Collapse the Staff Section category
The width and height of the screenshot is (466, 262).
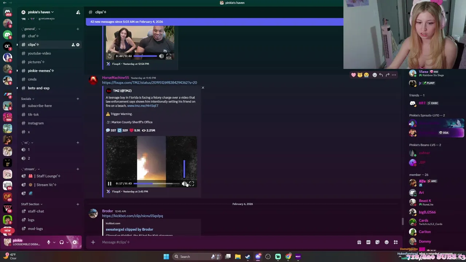tap(32, 204)
